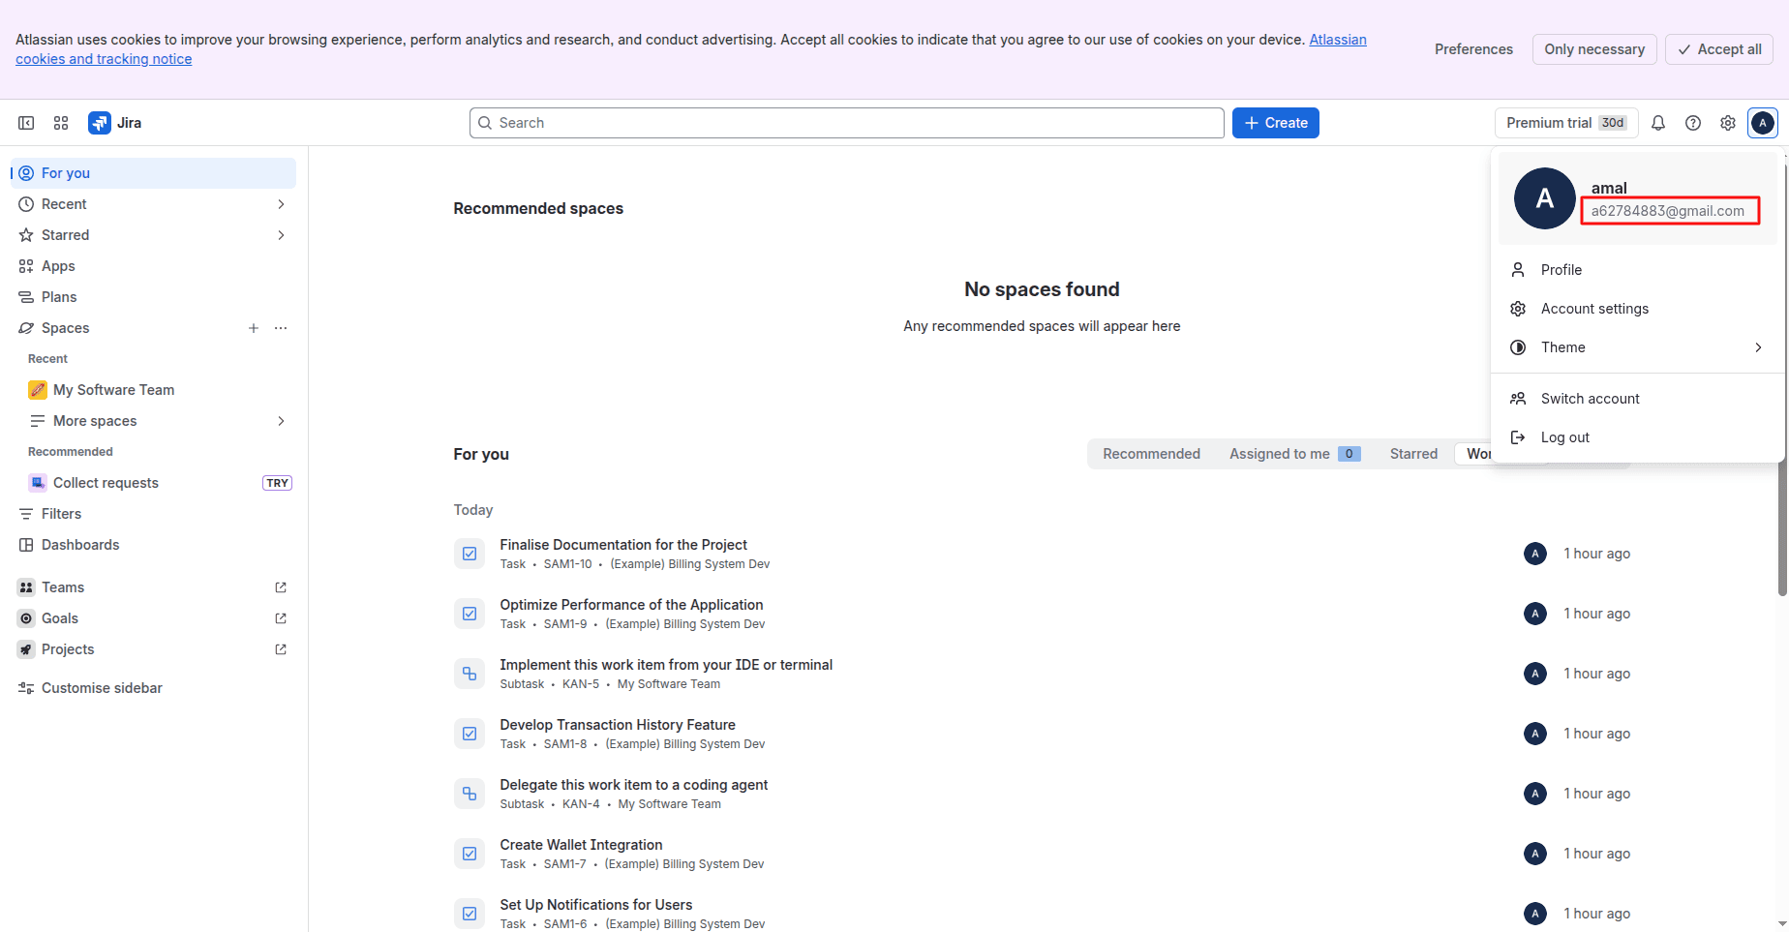Switch to Starred tab

(1413, 454)
